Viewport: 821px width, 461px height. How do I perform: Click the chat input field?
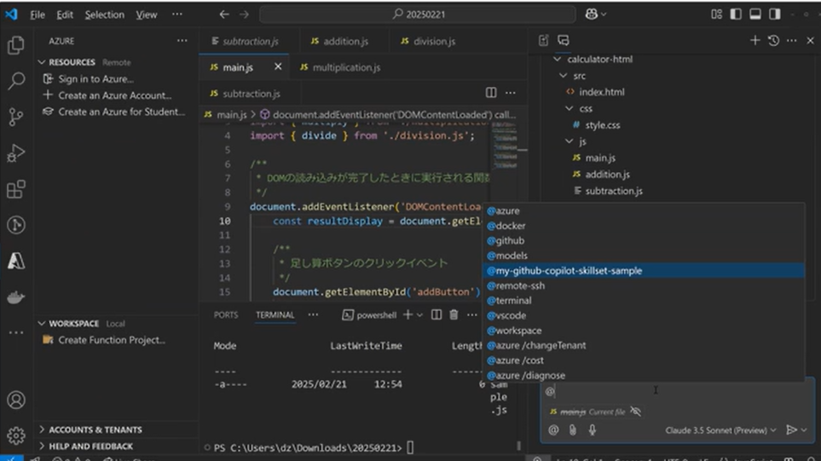pyautogui.click(x=676, y=391)
